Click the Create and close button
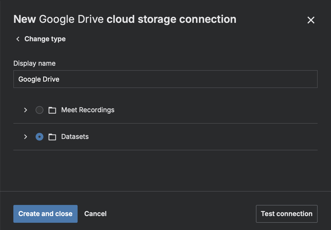 [x=45, y=214]
